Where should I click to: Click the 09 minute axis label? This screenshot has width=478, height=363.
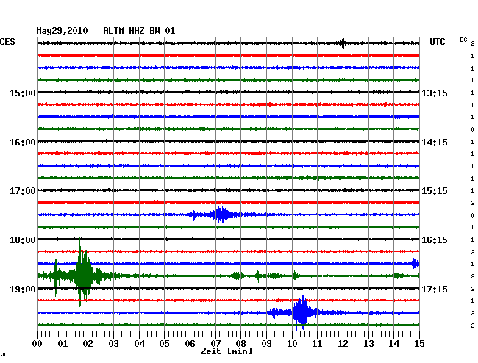[x=266, y=344]
